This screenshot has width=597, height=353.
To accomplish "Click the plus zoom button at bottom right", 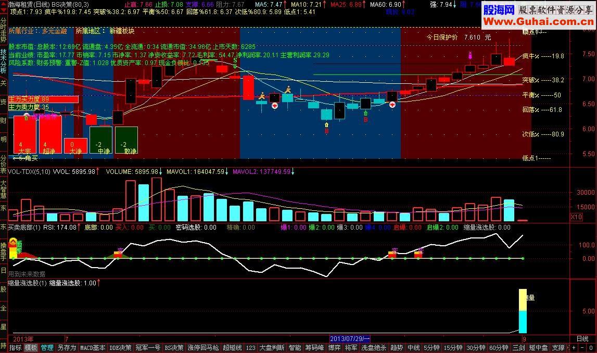I will click(575, 348).
